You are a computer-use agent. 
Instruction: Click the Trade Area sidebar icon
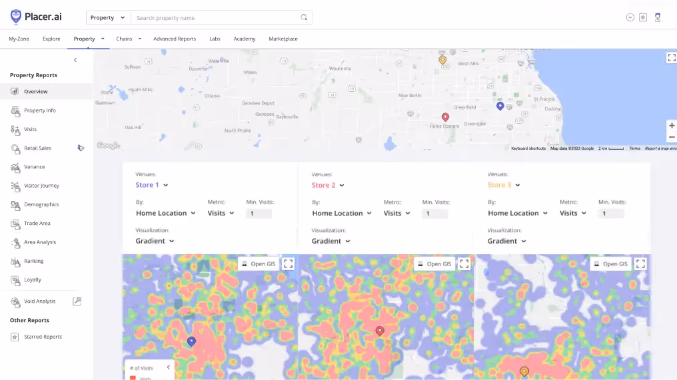15,224
